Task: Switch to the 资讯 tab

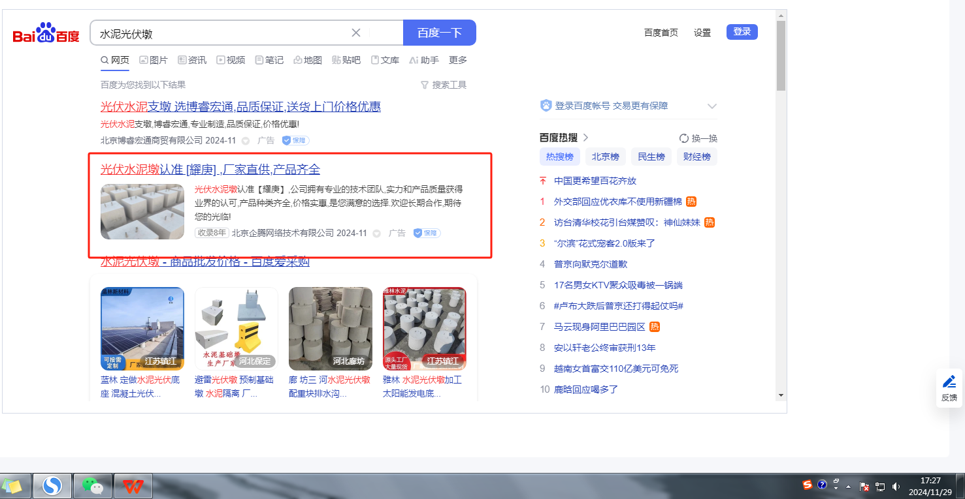Action: pyautogui.click(x=192, y=60)
